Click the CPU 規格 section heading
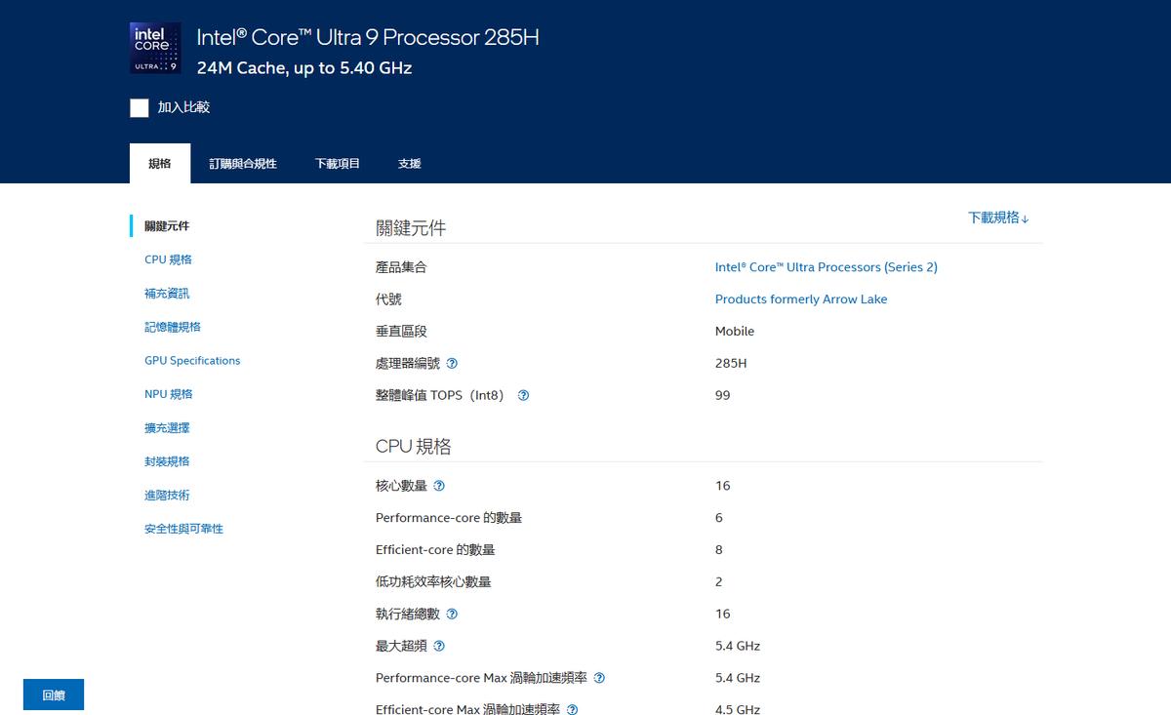Viewport: 1171px width, 715px height. pyautogui.click(x=414, y=447)
